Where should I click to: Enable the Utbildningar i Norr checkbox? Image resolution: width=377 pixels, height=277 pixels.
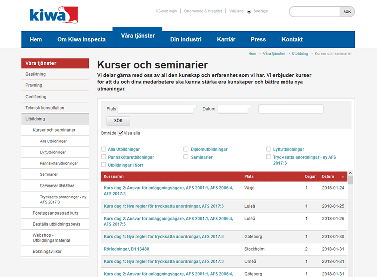(104, 165)
